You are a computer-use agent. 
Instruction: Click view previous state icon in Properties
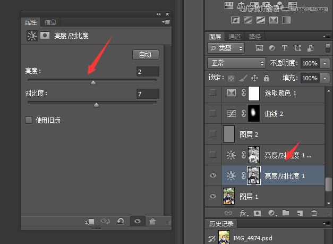click(105, 221)
